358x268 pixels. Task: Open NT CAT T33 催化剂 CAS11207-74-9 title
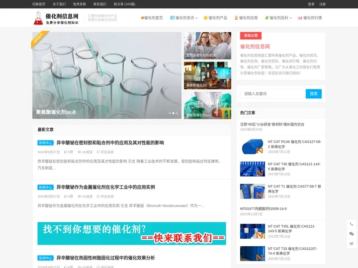tap(292, 251)
